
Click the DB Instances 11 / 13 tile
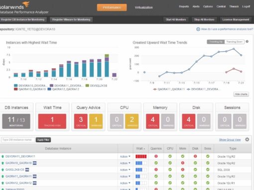16,121
